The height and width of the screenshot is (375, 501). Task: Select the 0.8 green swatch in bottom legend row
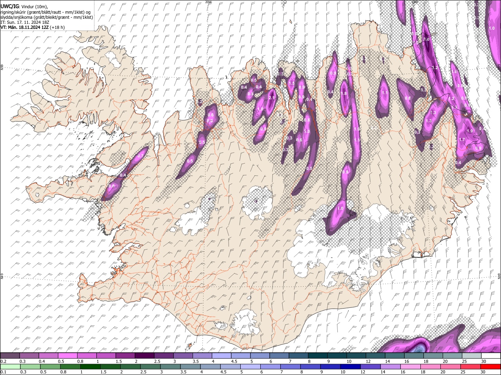(70, 366)
